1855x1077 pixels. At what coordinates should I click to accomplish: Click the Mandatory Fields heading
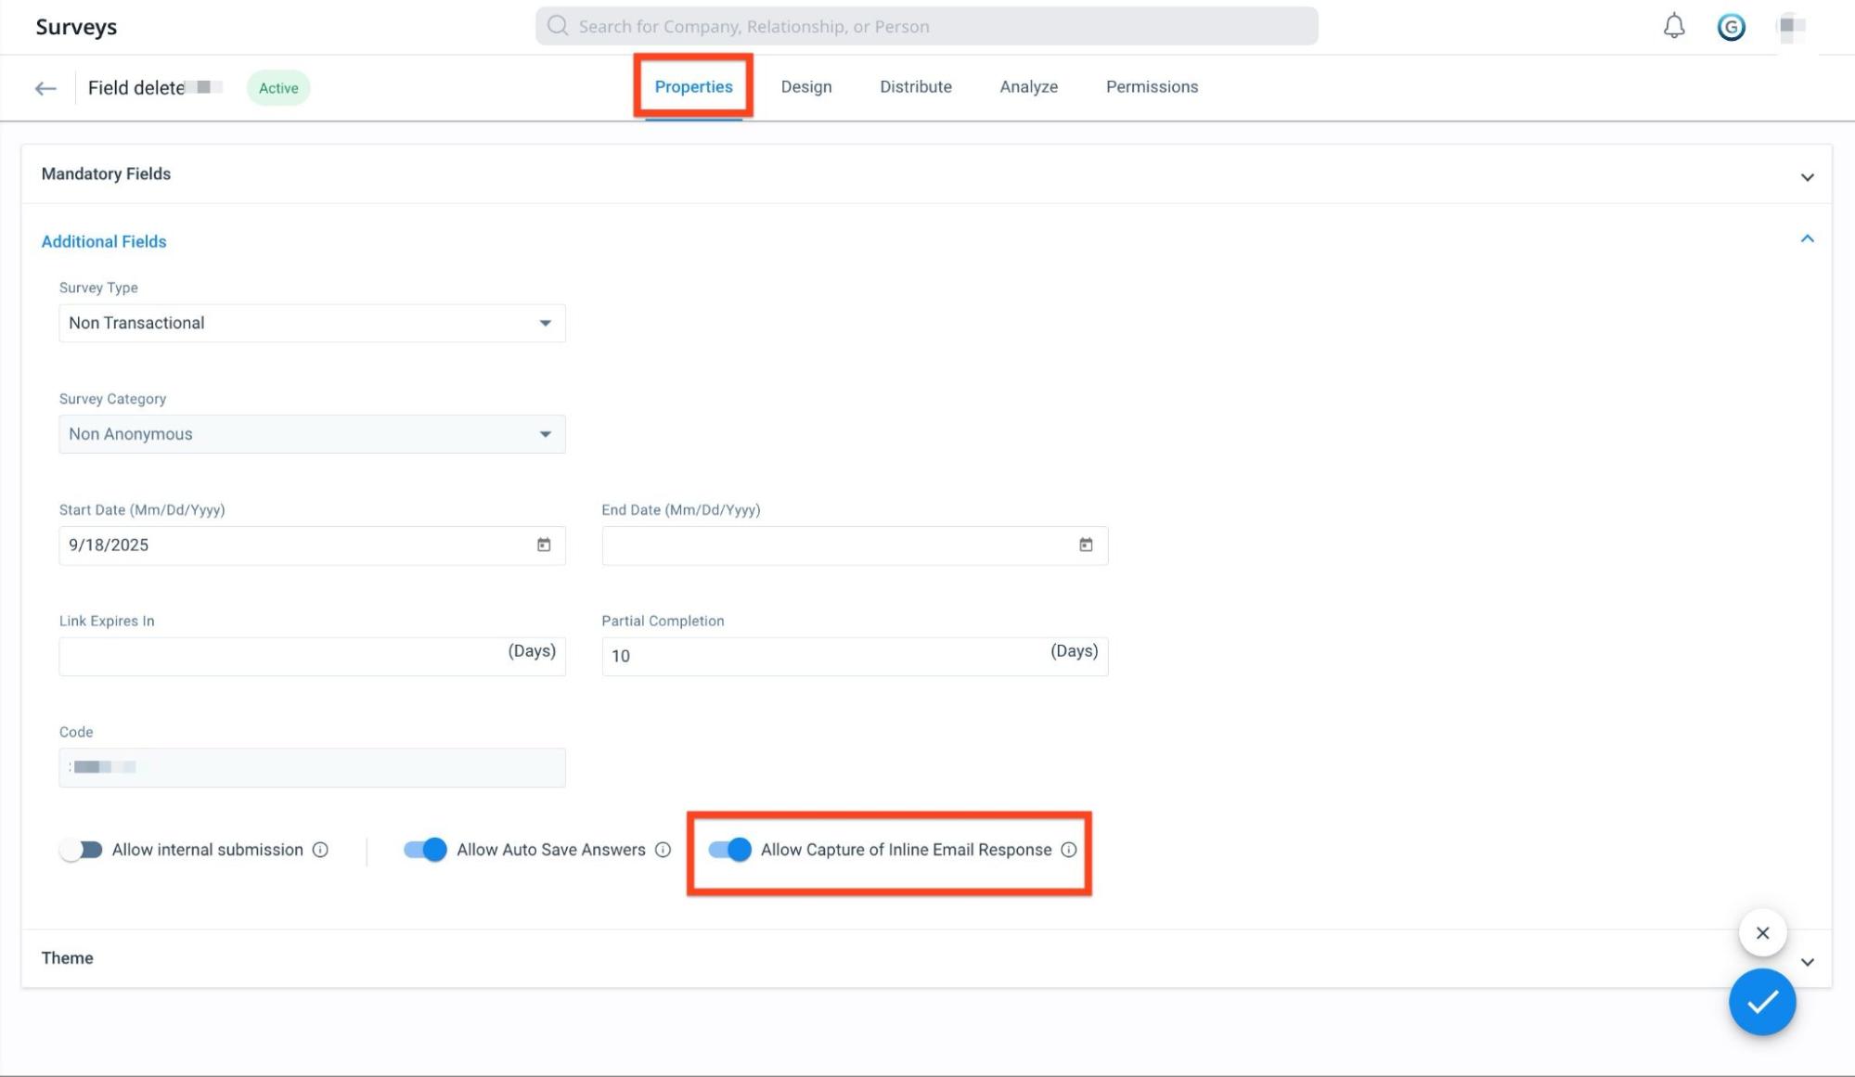[106, 173]
